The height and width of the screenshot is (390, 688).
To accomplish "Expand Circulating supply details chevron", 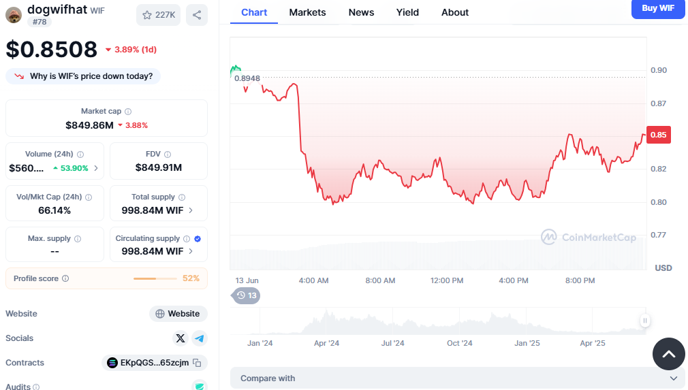I will (191, 251).
